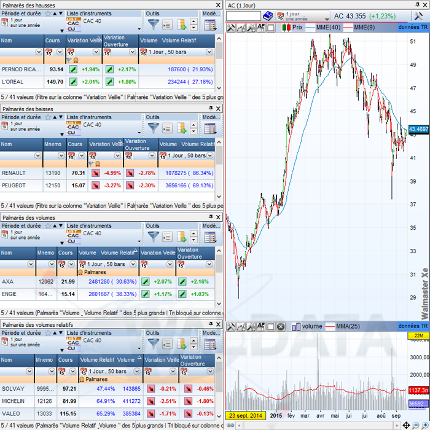
Task: Toggle favorite star in Palmarès des volumes relatifs
Action: (x=48, y=333)
